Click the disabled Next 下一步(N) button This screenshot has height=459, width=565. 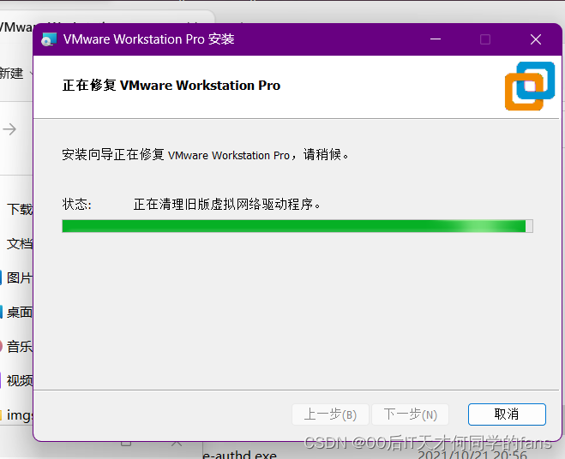pyautogui.click(x=410, y=414)
